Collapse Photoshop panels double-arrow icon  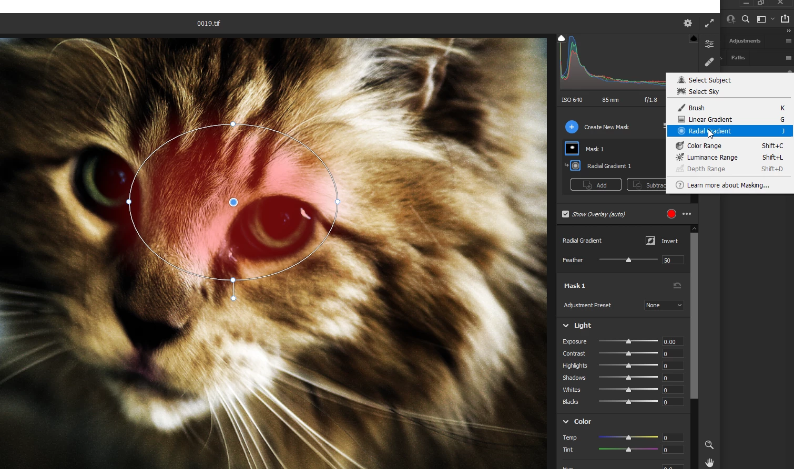click(789, 31)
